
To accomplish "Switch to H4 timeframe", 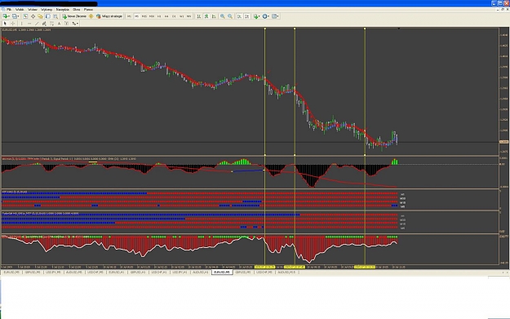I will tap(166, 16).
